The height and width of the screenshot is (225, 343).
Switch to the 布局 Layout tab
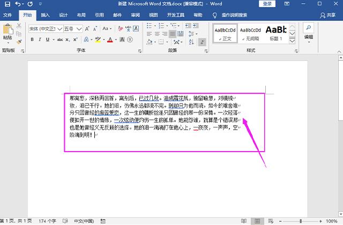point(81,15)
